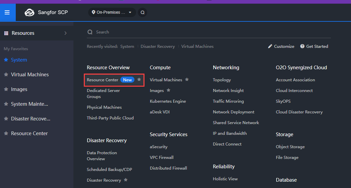
Task: Toggle favorite star next to Disaster Recovery link
Action: point(126,180)
